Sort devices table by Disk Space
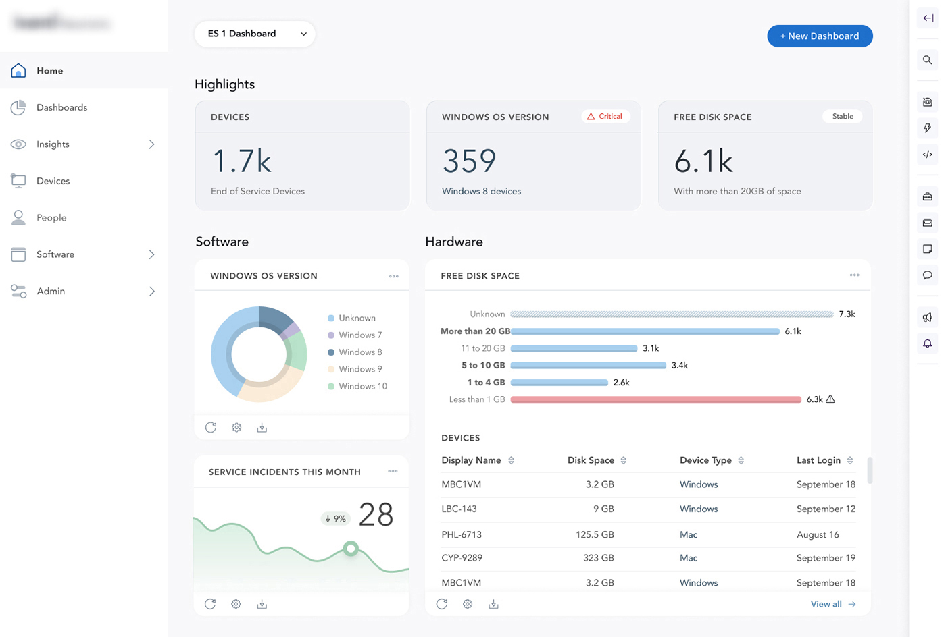The image size is (946, 637). 623,460
